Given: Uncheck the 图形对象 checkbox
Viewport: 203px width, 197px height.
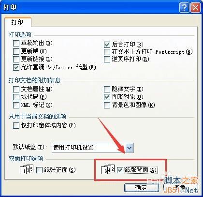Looking at the screenshot, I should [x=107, y=97].
